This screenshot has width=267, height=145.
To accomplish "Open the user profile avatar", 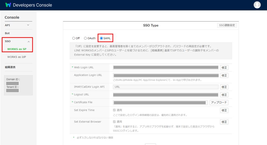I will point(257,5).
